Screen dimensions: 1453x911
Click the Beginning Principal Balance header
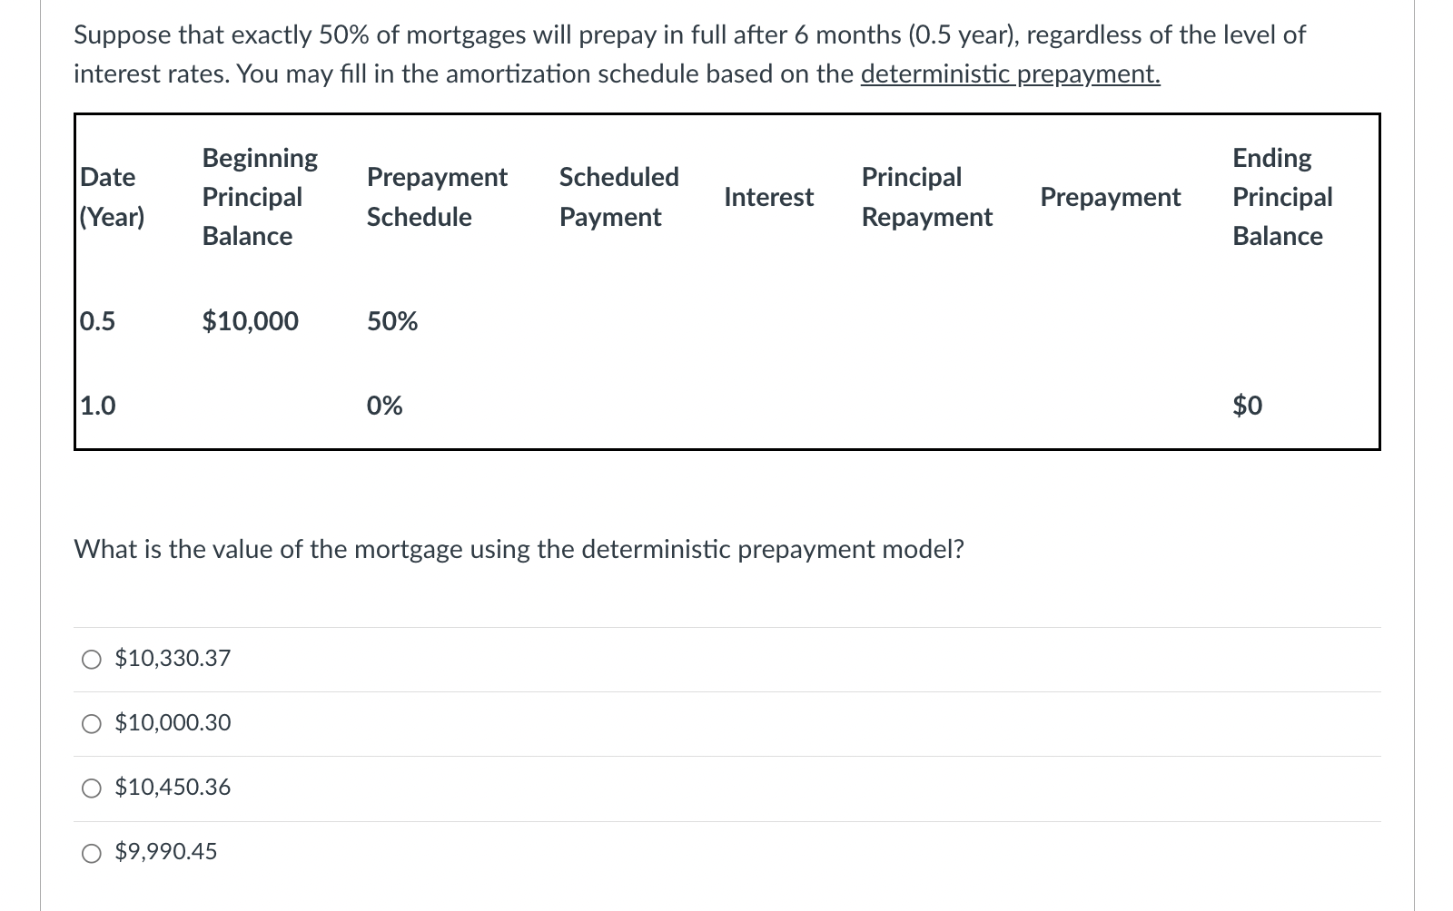coord(260,197)
